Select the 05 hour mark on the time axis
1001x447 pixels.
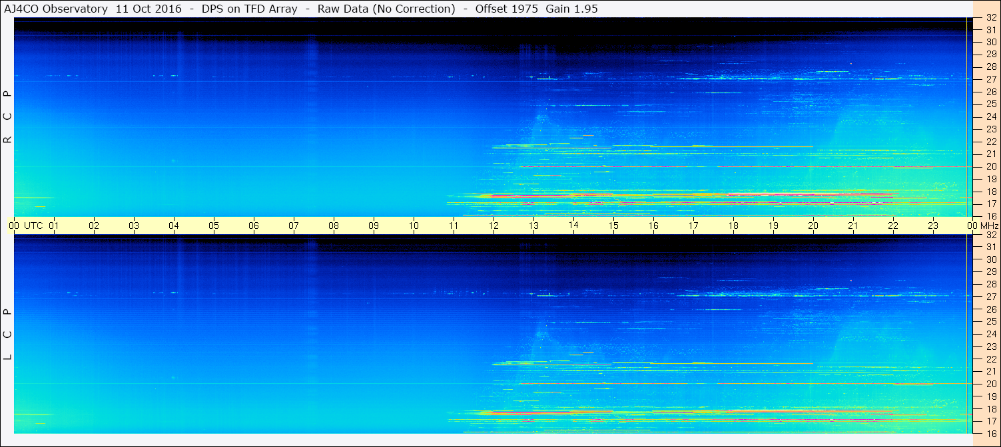pyautogui.click(x=214, y=225)
